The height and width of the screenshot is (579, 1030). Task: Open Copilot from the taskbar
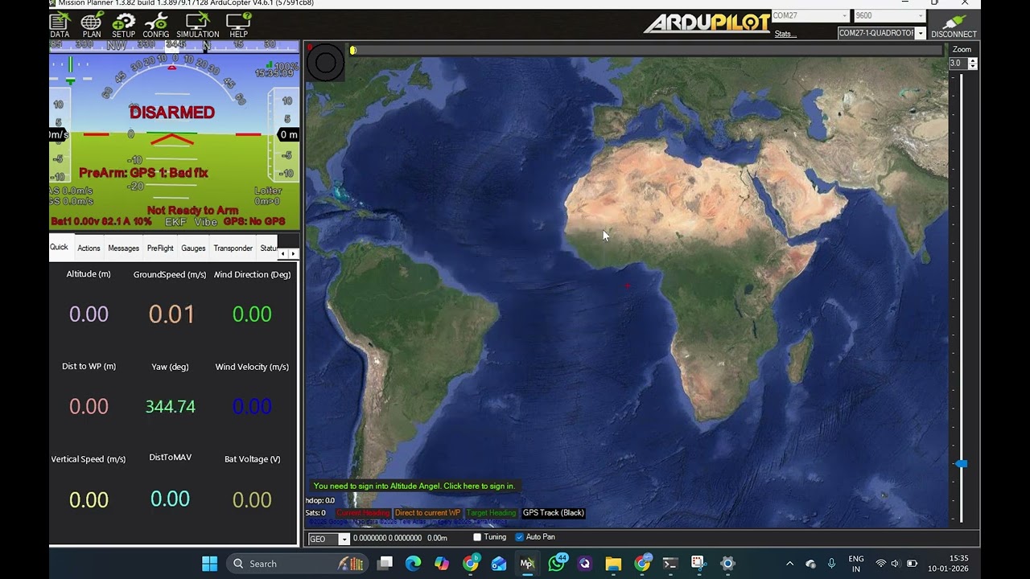(x=442, y=564)
